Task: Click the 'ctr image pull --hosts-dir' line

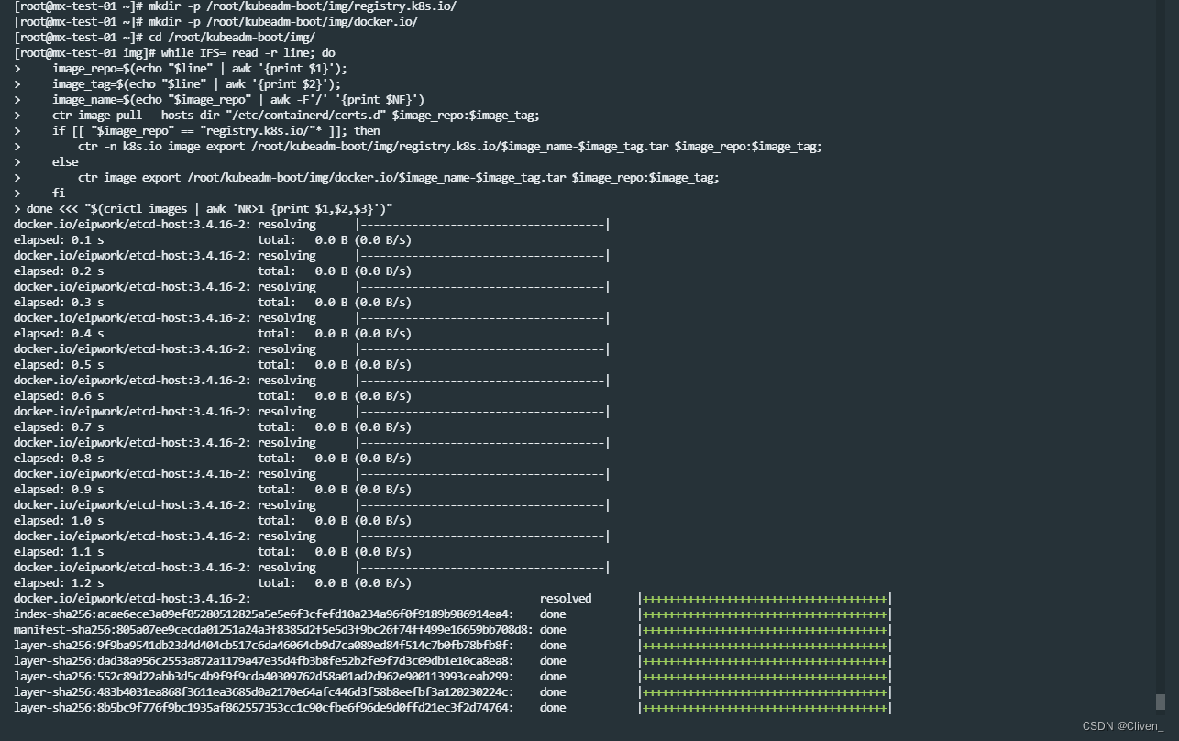Action: tap(296, 116)
